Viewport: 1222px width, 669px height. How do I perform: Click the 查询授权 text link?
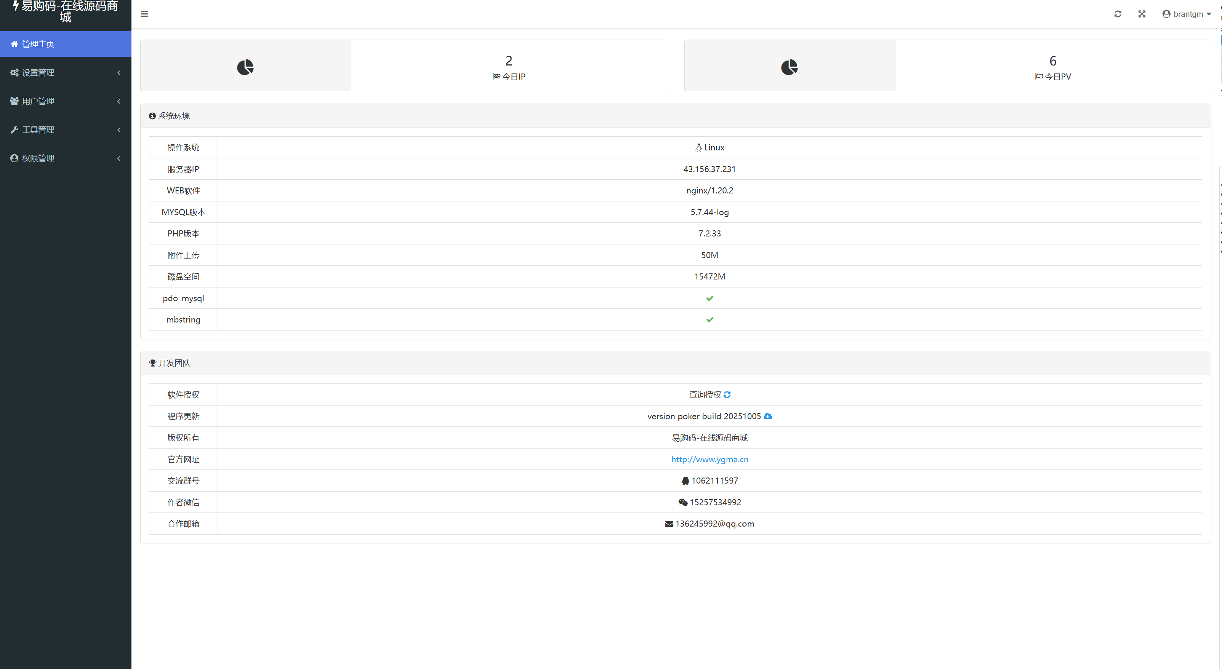705,394
